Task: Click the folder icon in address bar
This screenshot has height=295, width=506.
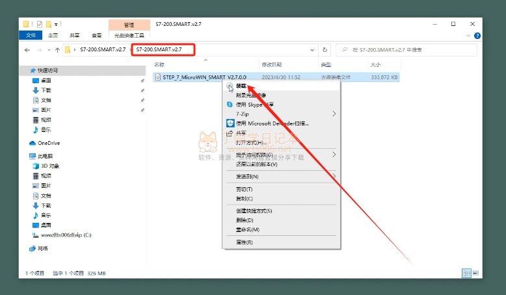Action: (68, 49)
